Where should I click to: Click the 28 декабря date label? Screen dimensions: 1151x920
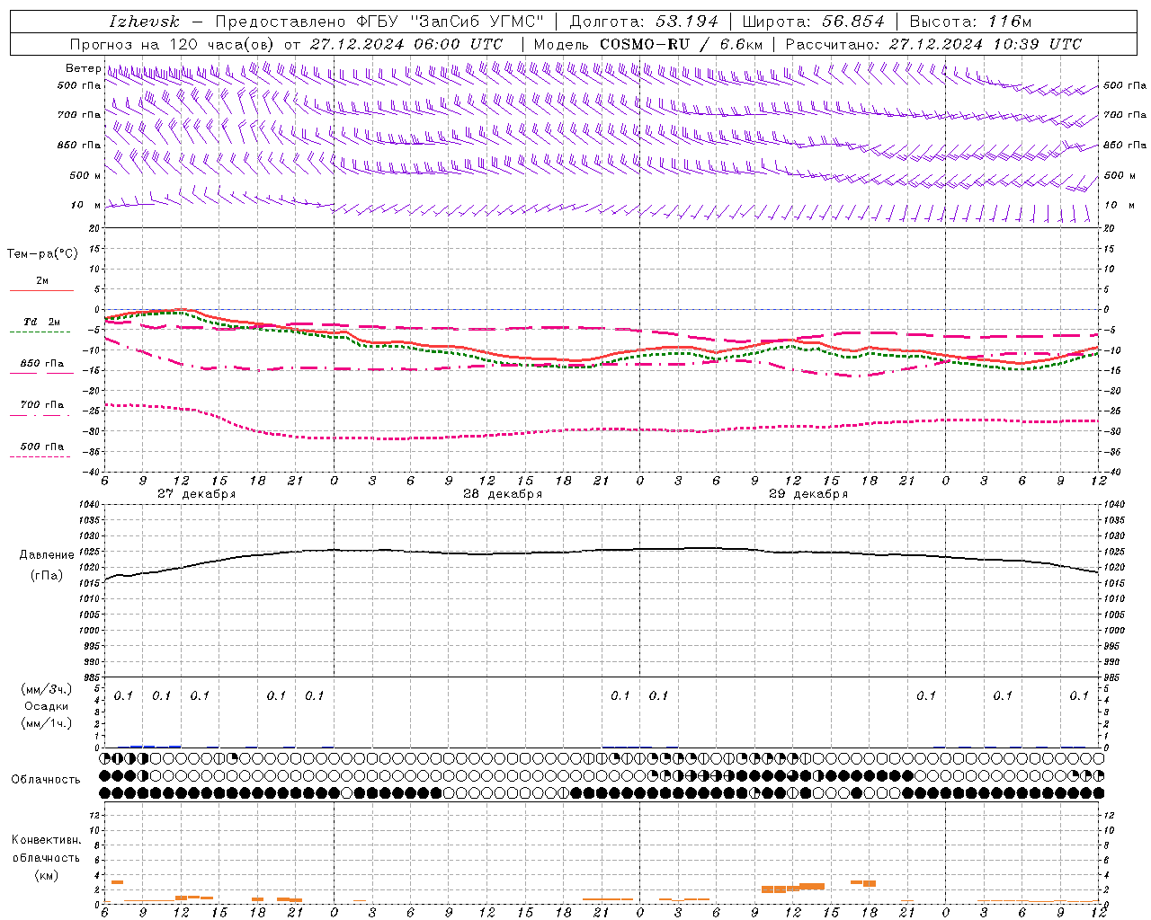(503, 494)
